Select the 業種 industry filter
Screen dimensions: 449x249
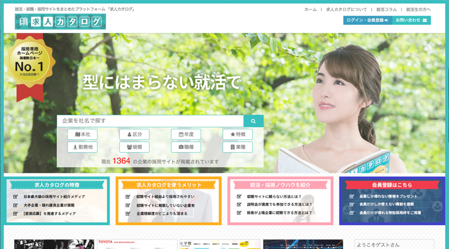tap(237, 147)
